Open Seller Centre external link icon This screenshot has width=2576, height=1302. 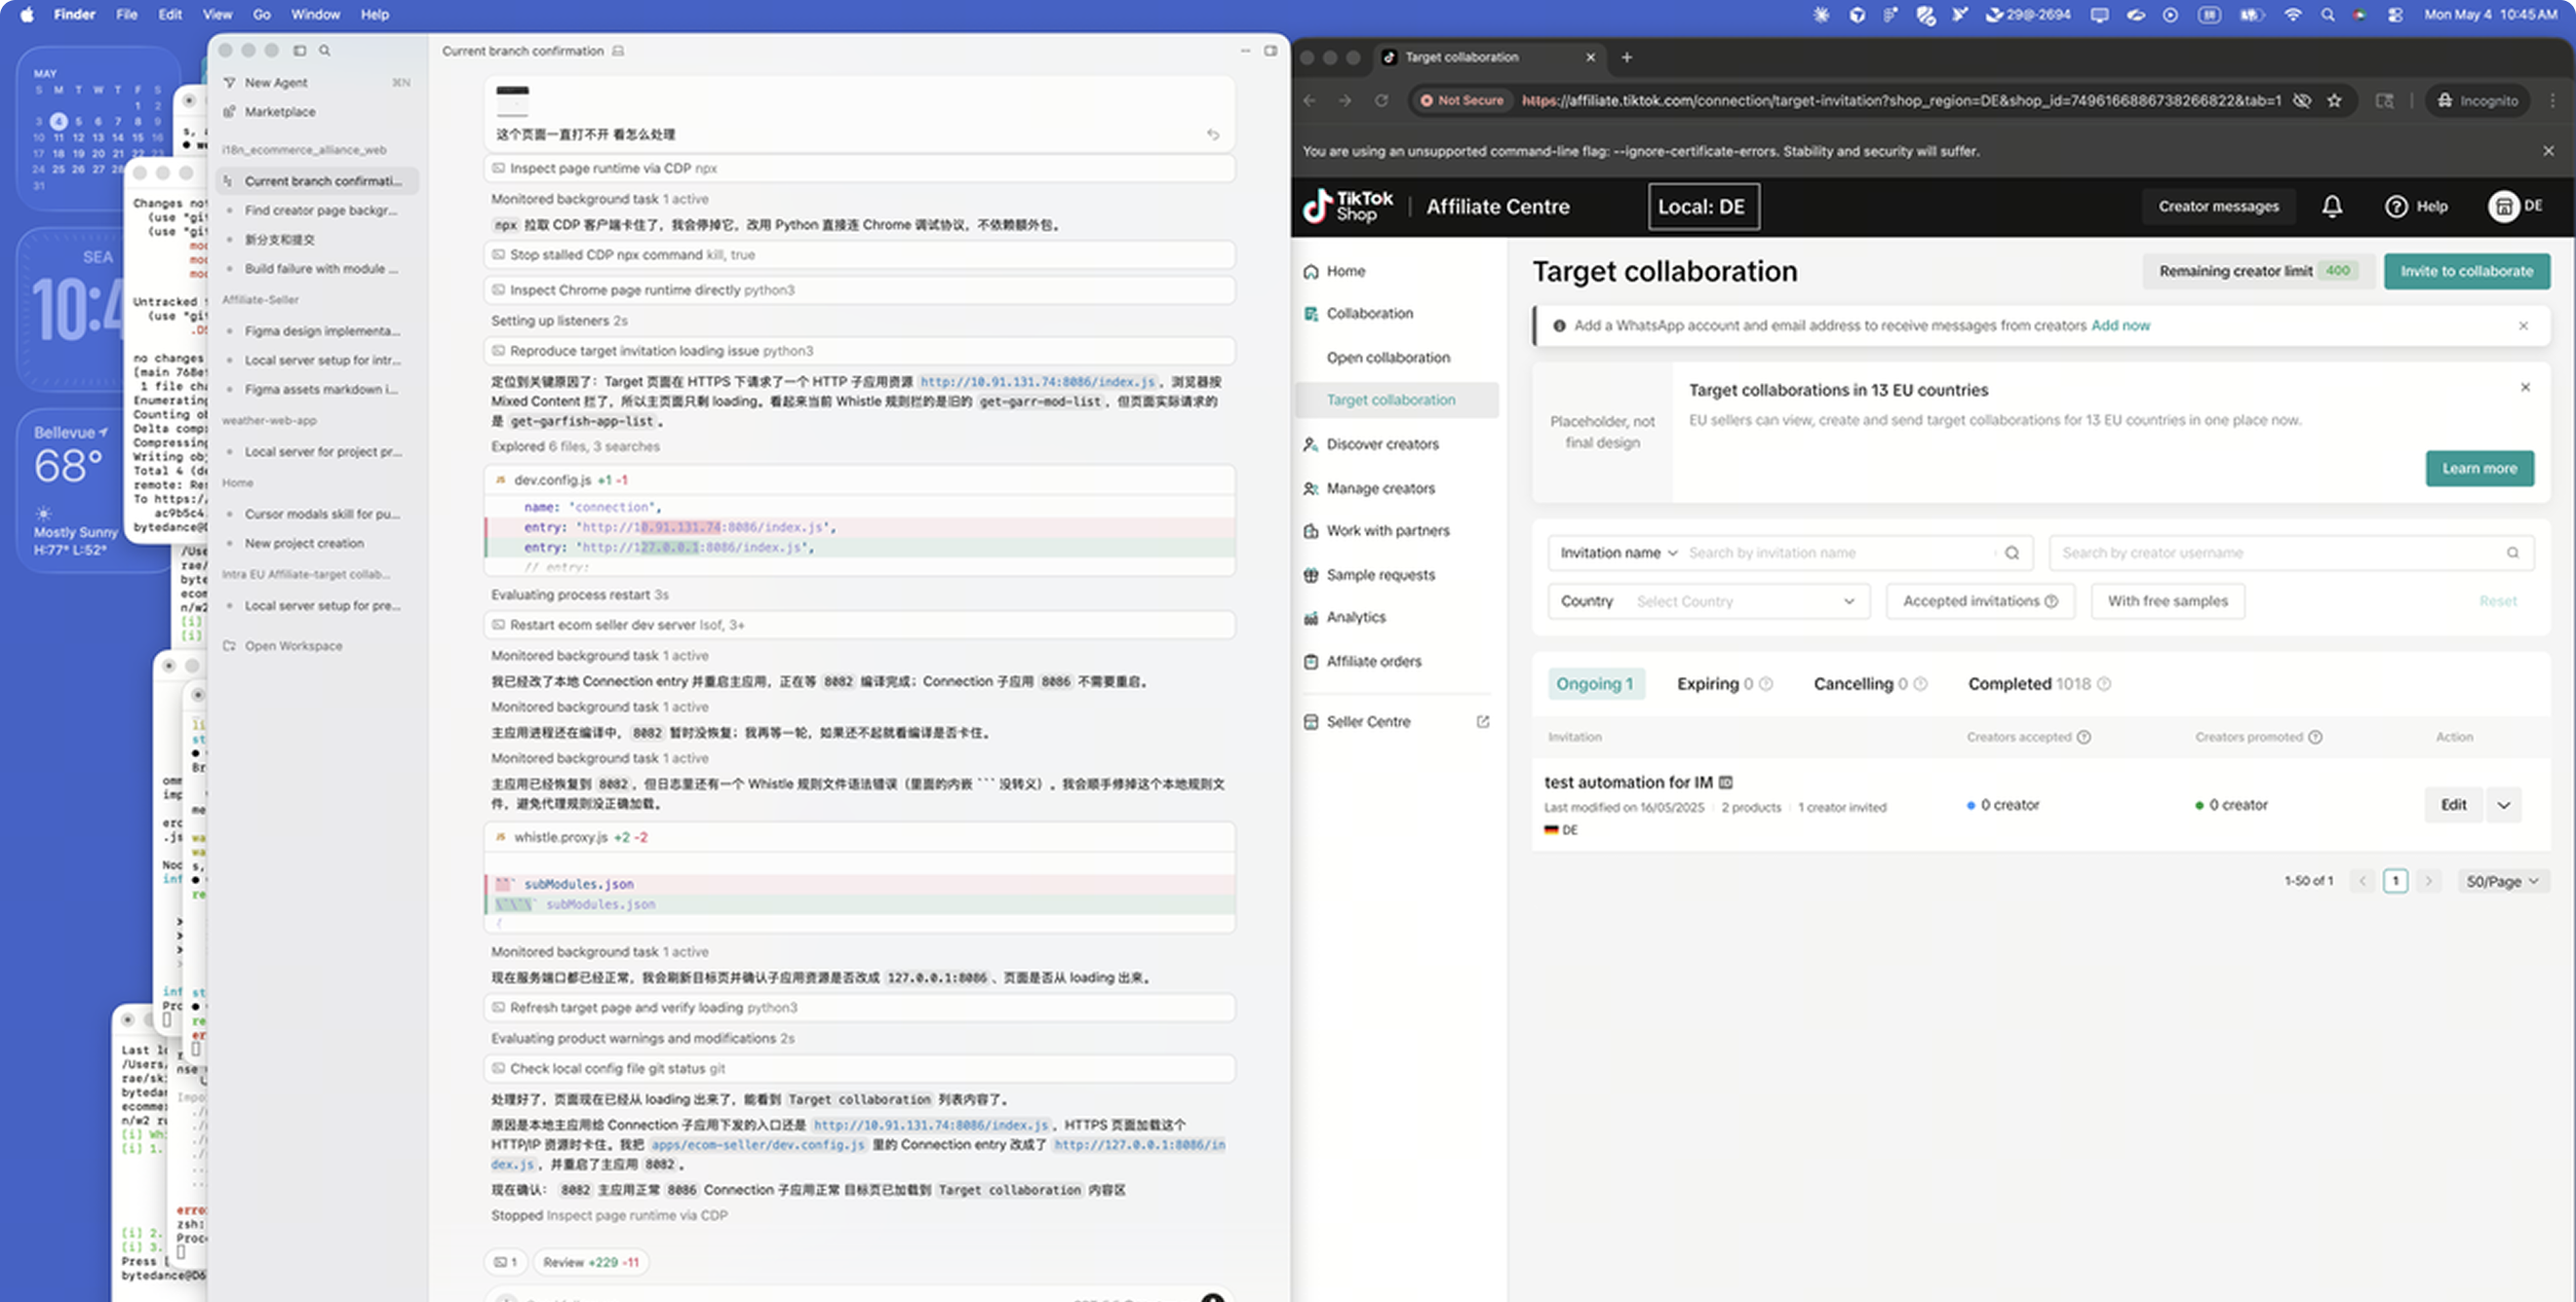(1482, 721)
